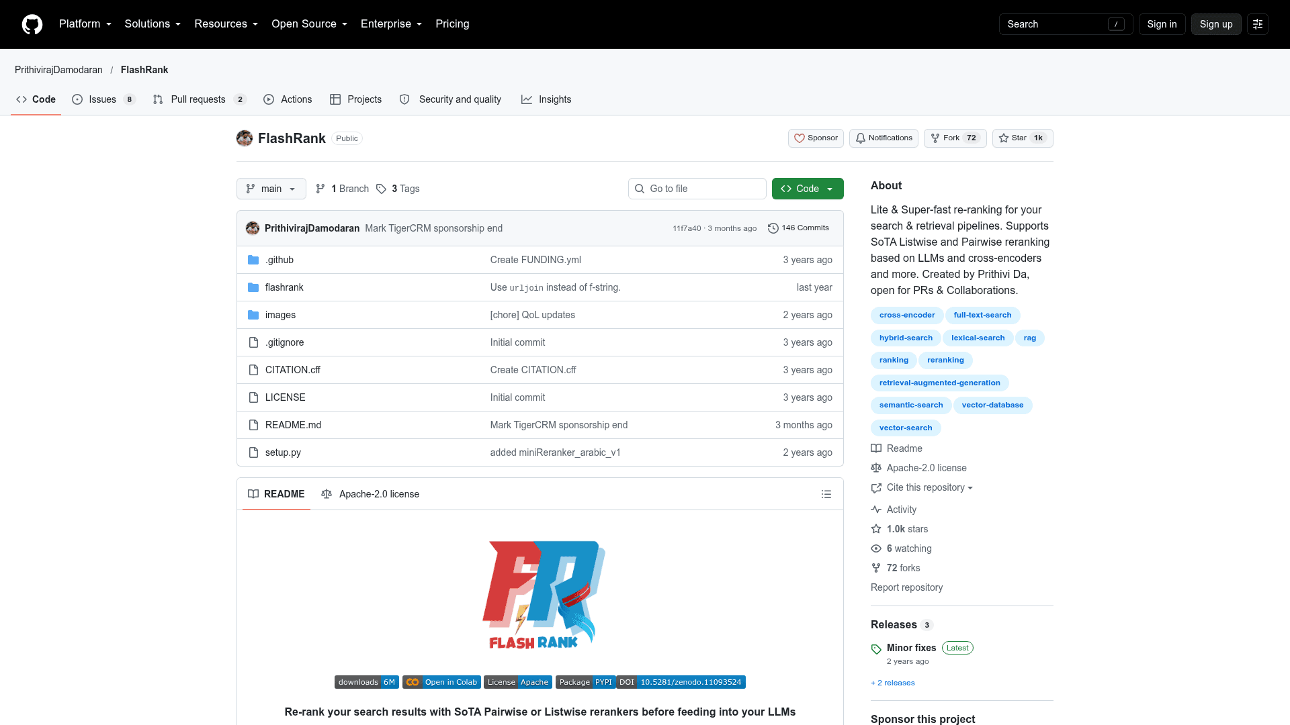Switch to the Pull requests tab

200,99
